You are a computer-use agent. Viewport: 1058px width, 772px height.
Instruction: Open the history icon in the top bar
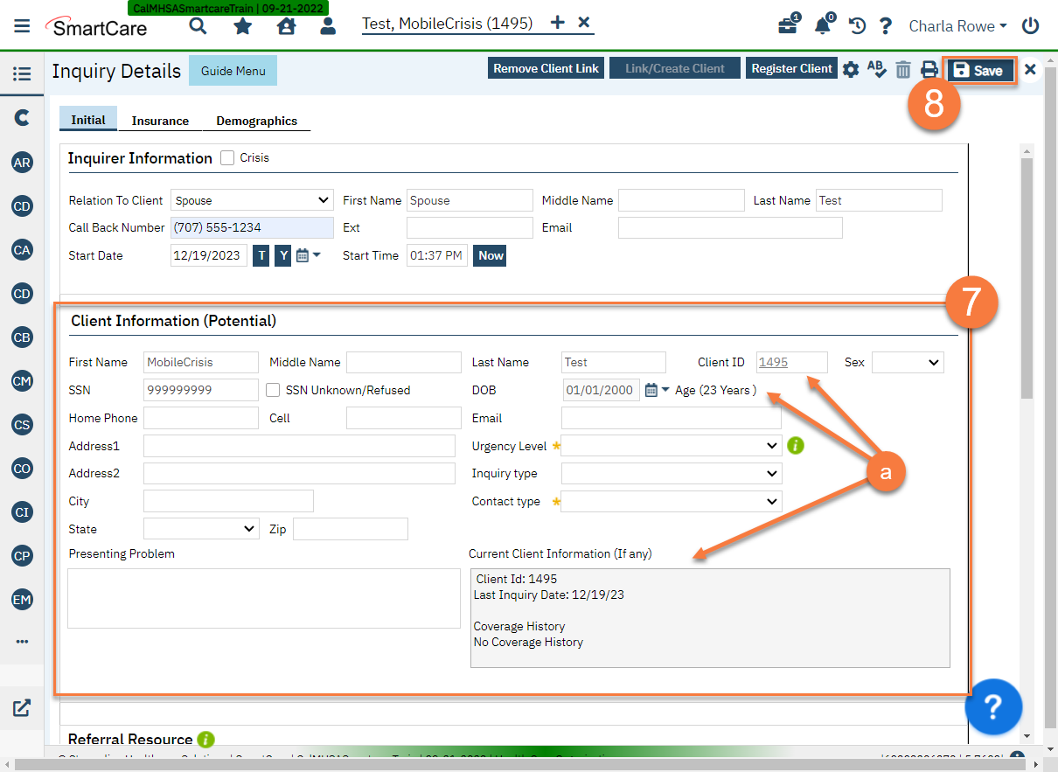click(857, 25)
